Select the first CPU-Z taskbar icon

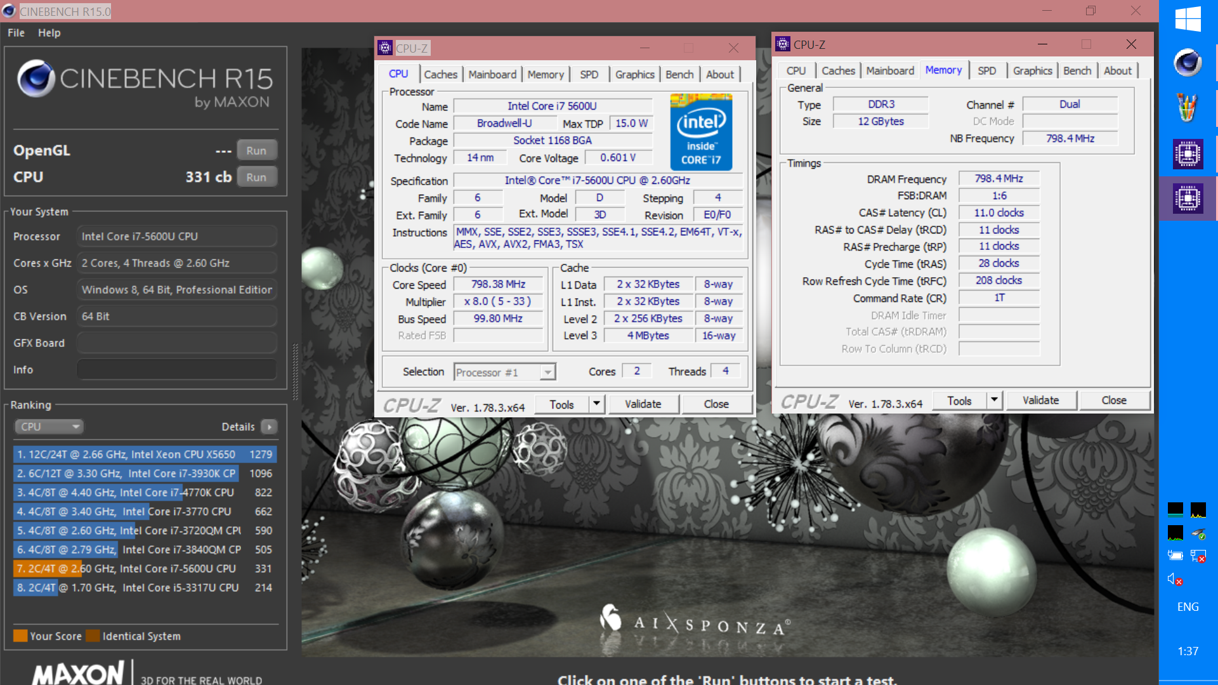[x=1188, y=153]
